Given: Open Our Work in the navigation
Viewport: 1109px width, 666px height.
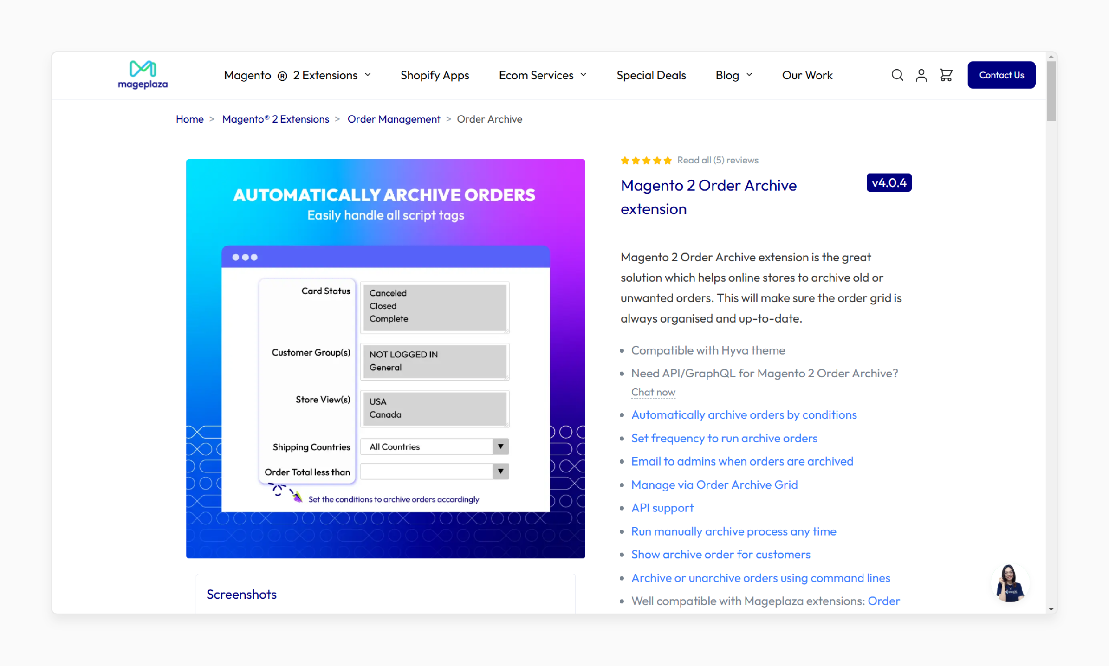Looking at the screenshot, I should coord(807,75).
